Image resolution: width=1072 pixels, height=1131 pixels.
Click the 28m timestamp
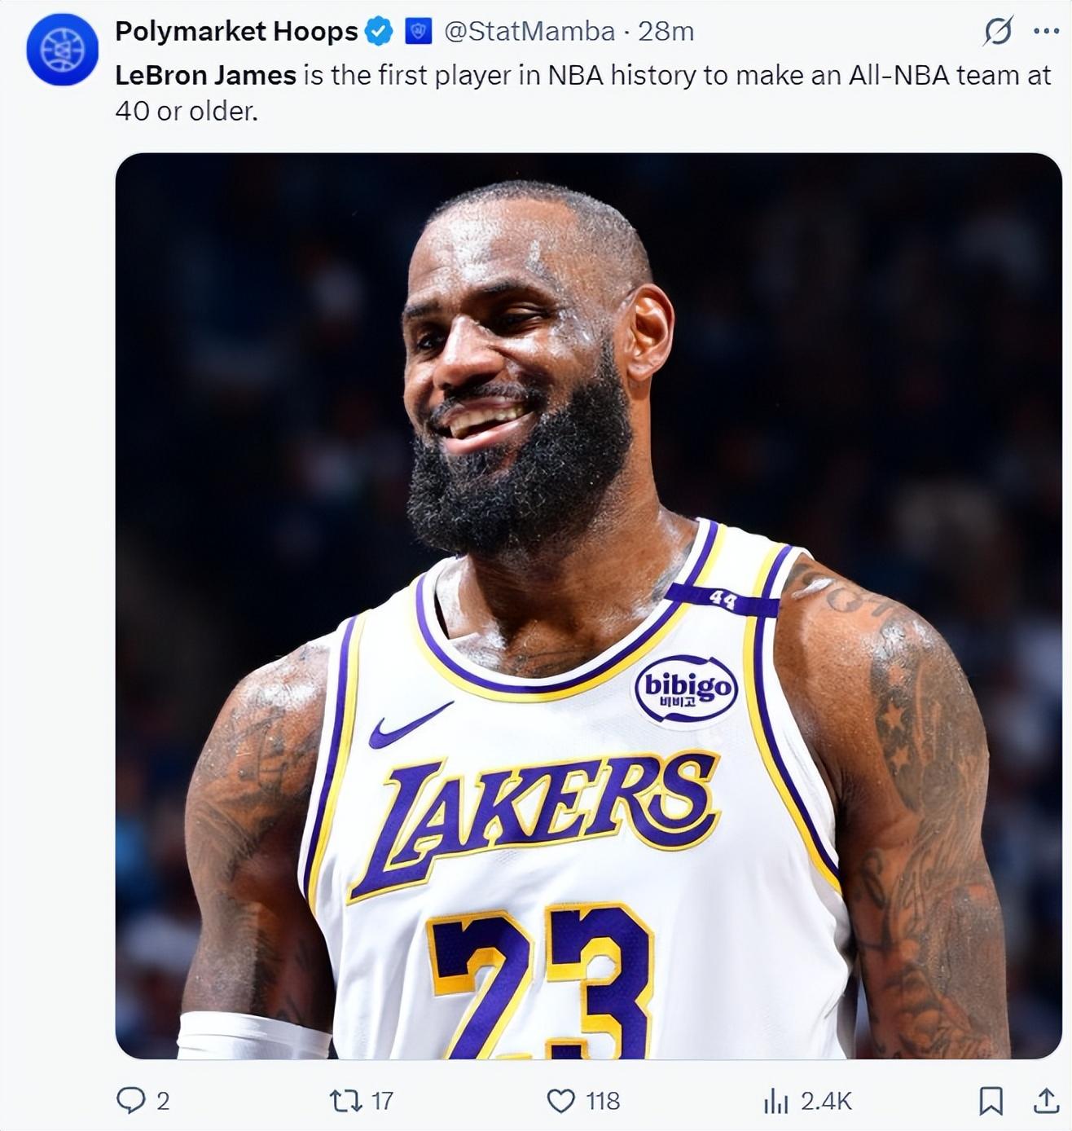666,32
